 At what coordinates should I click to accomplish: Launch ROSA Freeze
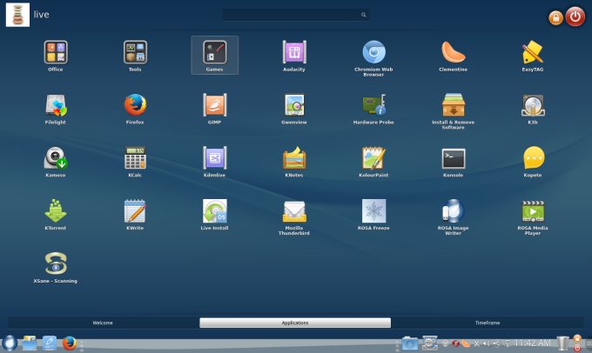[373, 214]
